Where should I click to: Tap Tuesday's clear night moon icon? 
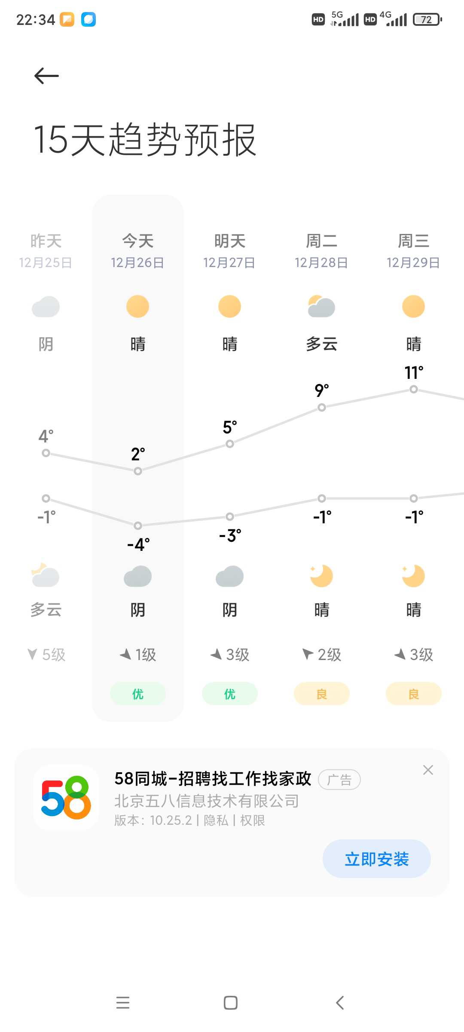pyautogui.click(x=321, y=576)
